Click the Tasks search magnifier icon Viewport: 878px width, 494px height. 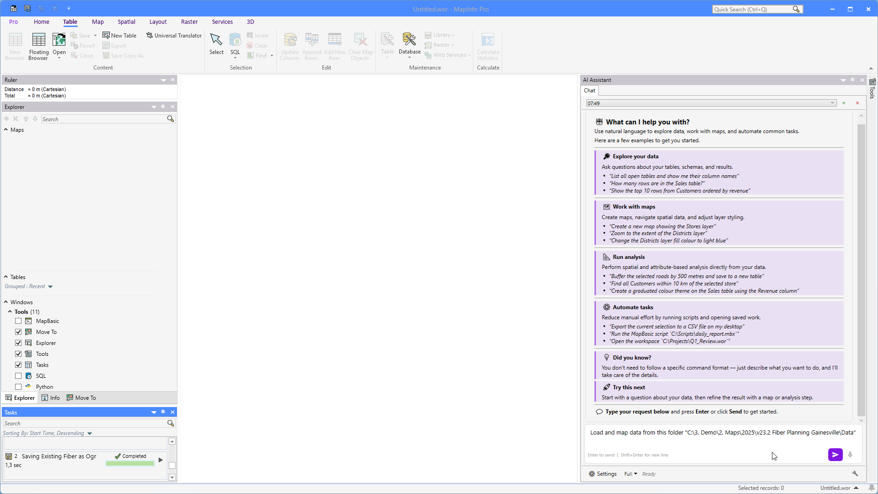[x=171, y=423]
